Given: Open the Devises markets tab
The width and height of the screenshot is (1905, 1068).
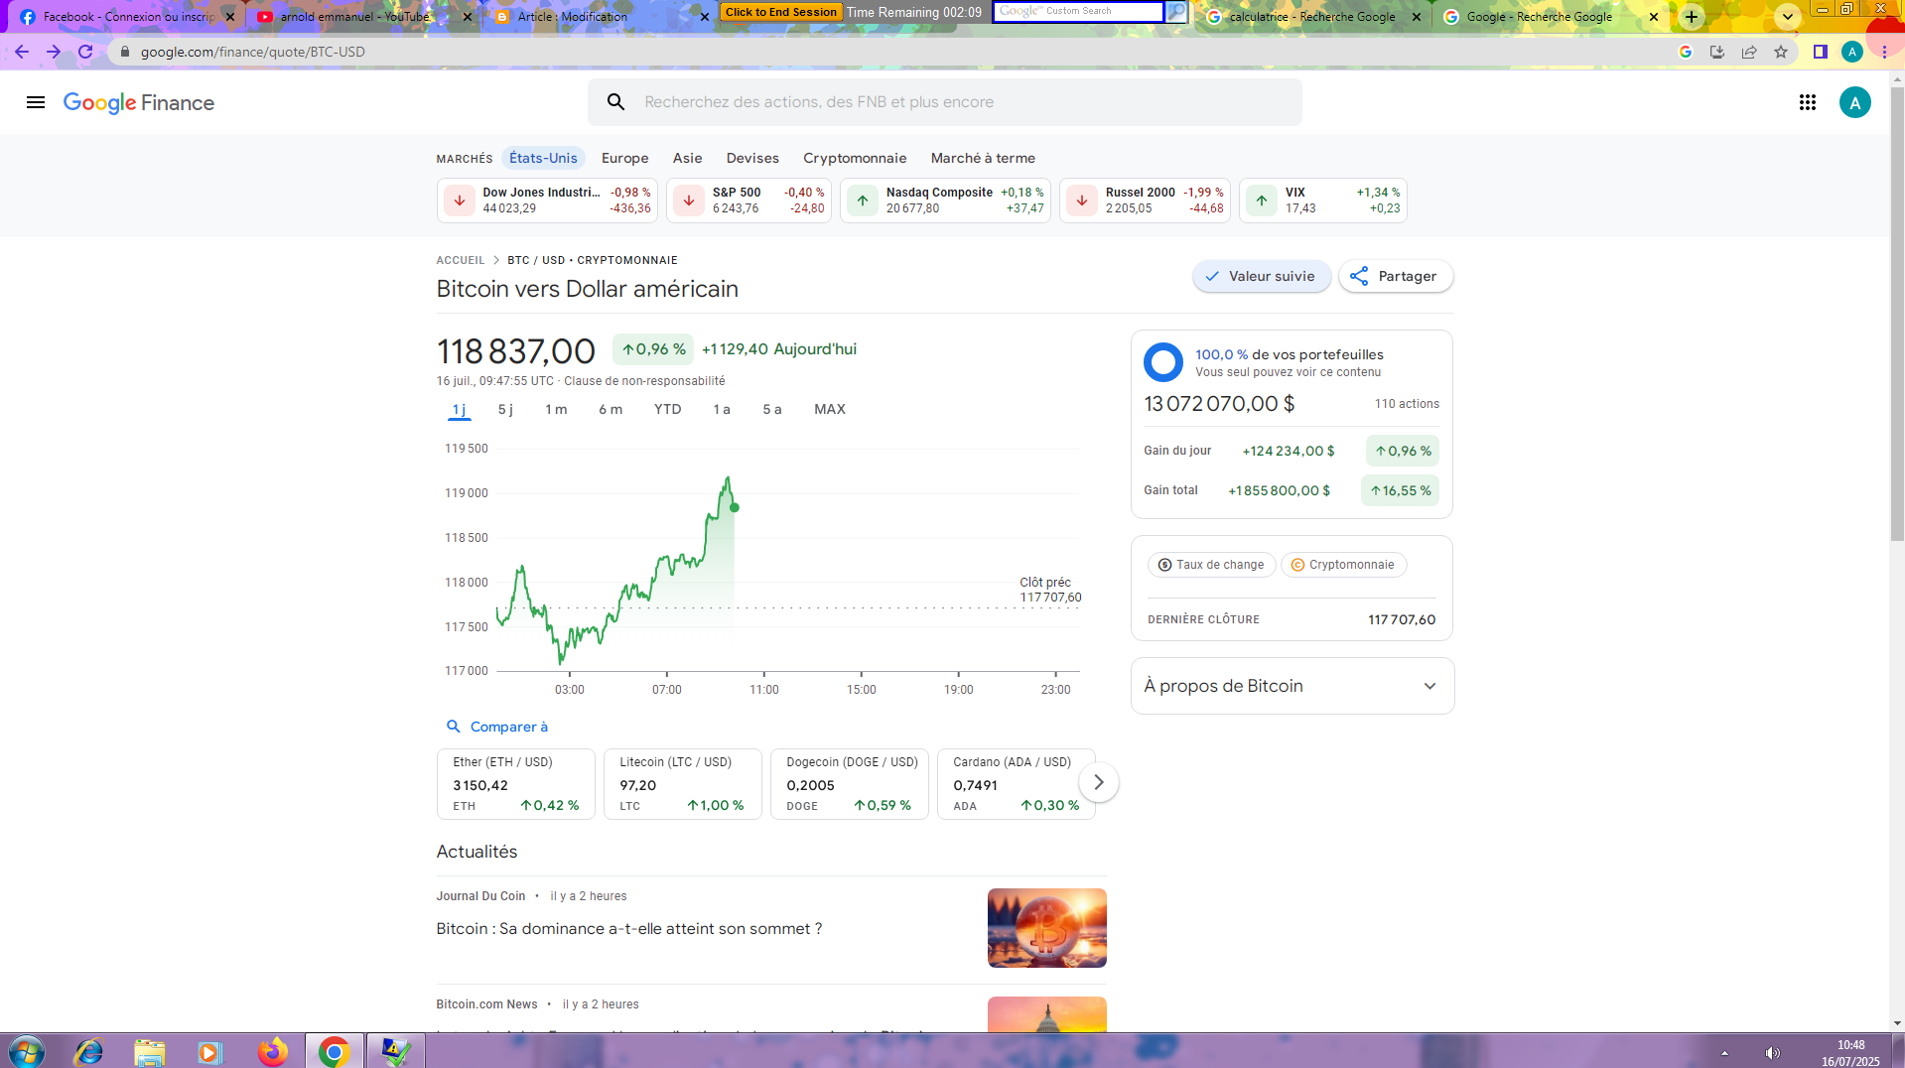Looking at the screenshot, I should 752,158.
